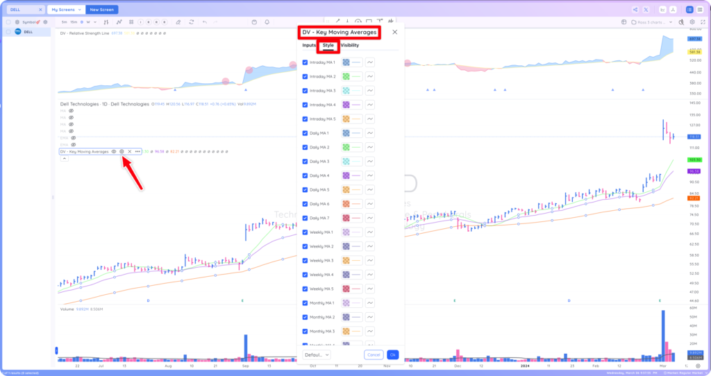This screenshot has width=711, height=376.
Task: Select the eraser tool in the toolbar
Action: click(x=178, y=22)
